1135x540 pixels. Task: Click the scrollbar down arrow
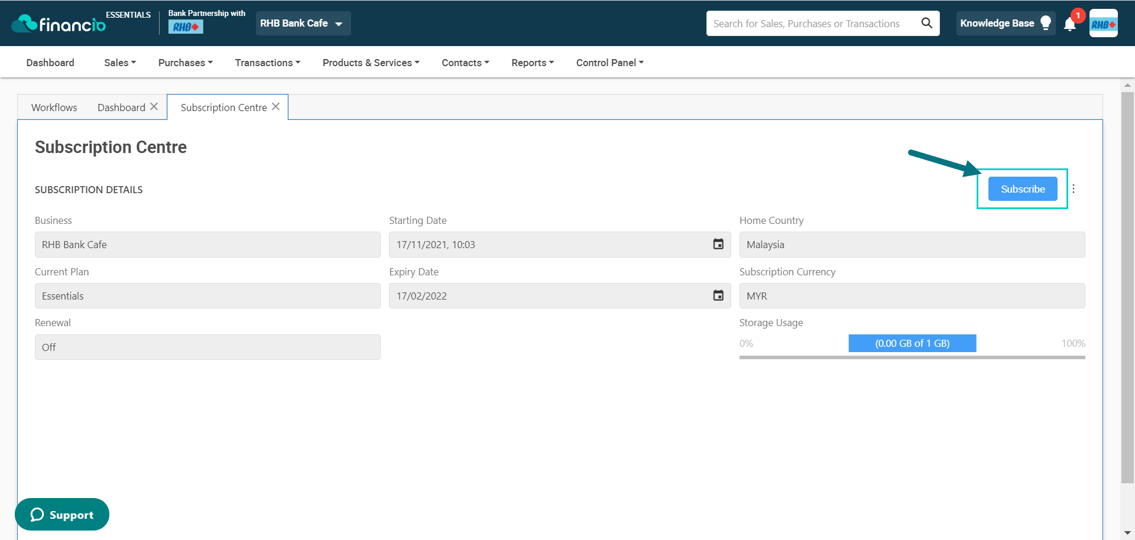click(x=1127, y=533)
